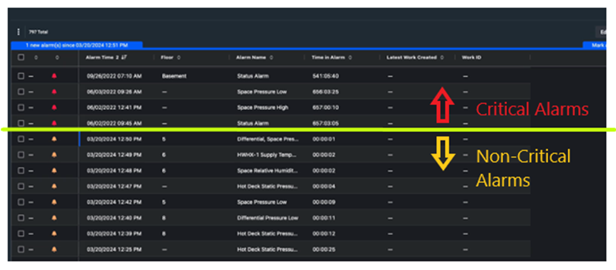Click the '797 Total' count label
Image resolution: width=616 pixels, height=270 pixels.
pyautogui.click(x=38, y=32)
